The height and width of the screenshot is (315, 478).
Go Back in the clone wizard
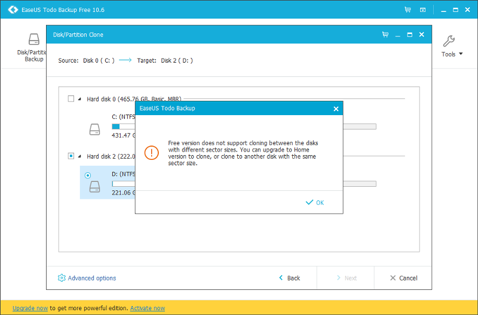pos(289,278)
